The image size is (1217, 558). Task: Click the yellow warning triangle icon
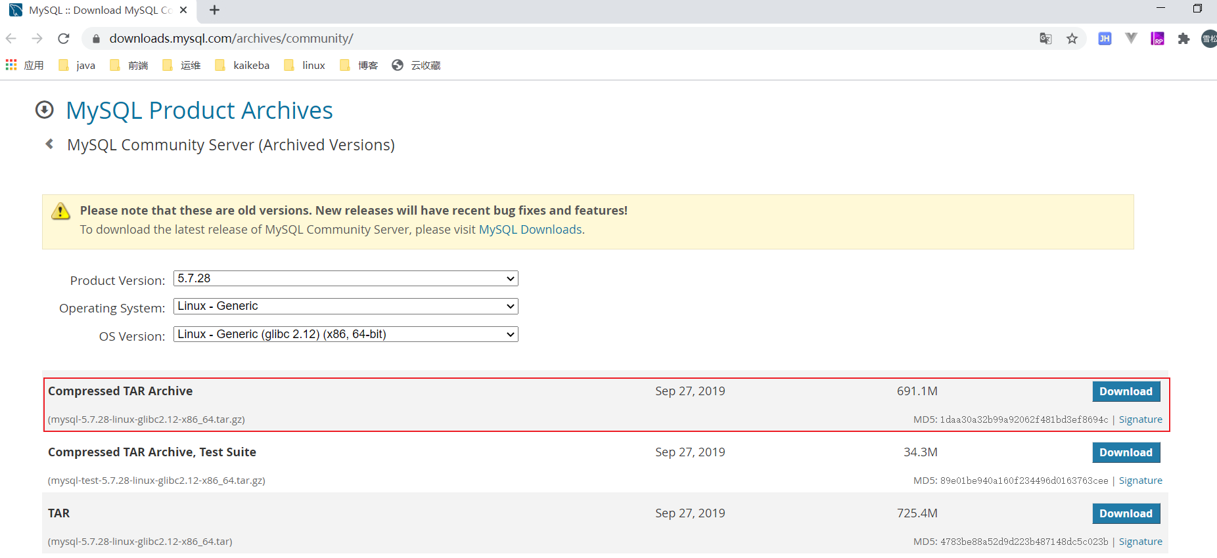tap(60, 211)
